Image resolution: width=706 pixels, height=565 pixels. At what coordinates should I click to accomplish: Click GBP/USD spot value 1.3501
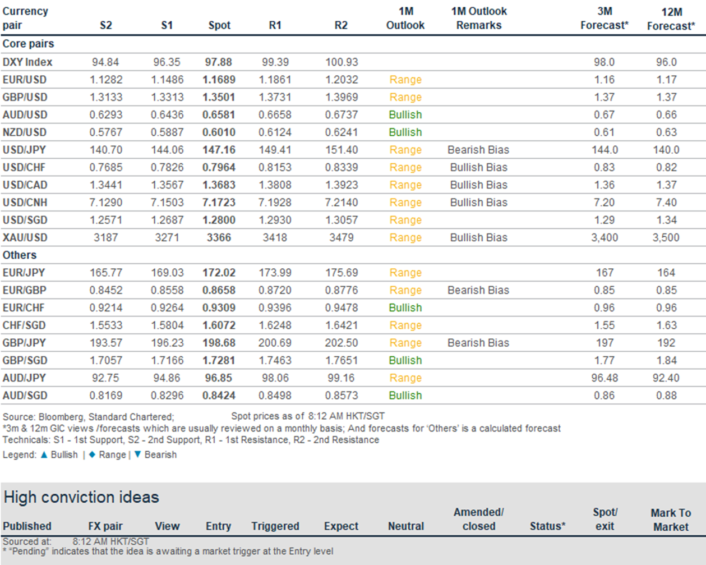coord(219,97)
